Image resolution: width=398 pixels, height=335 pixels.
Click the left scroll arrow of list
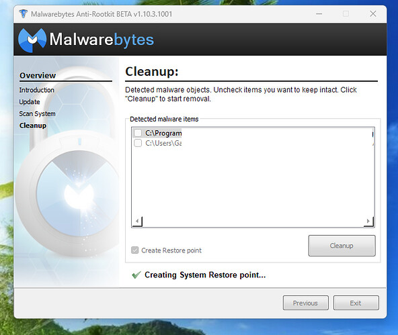click(137, 222)
